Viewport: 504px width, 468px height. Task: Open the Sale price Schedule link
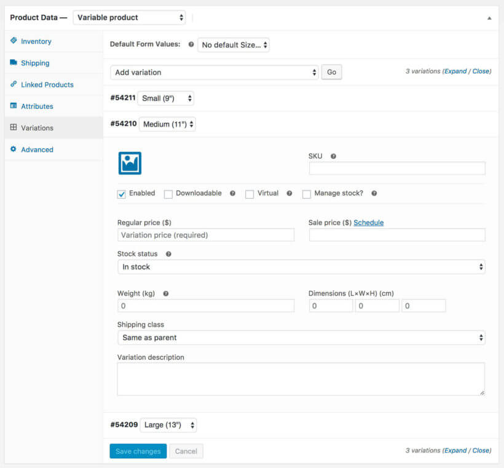coord(368,223)
